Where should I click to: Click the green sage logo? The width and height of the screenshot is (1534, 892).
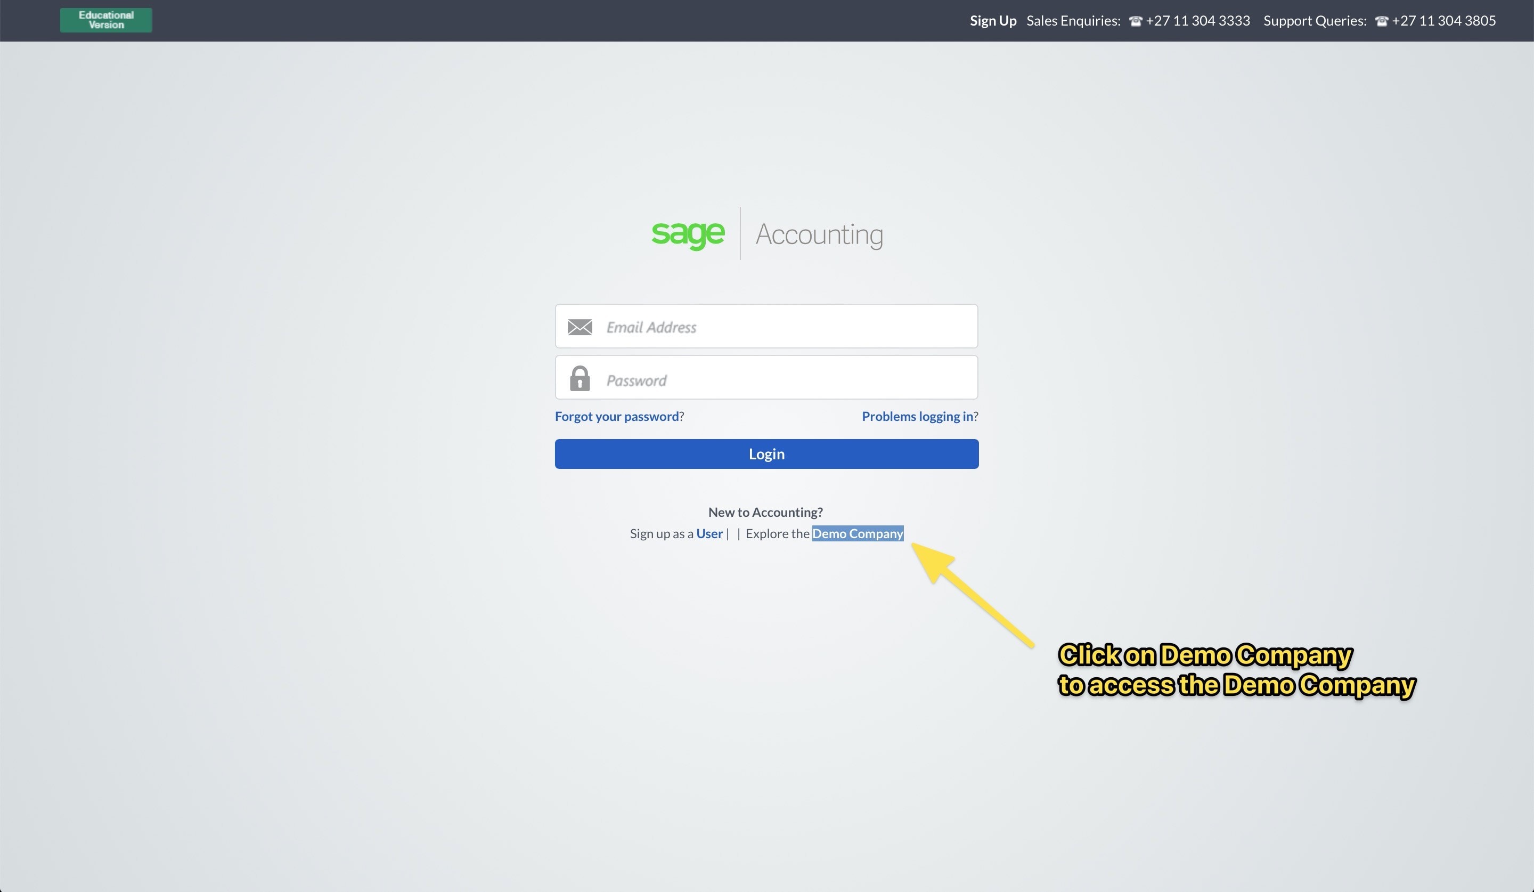[x=688, y=234]
